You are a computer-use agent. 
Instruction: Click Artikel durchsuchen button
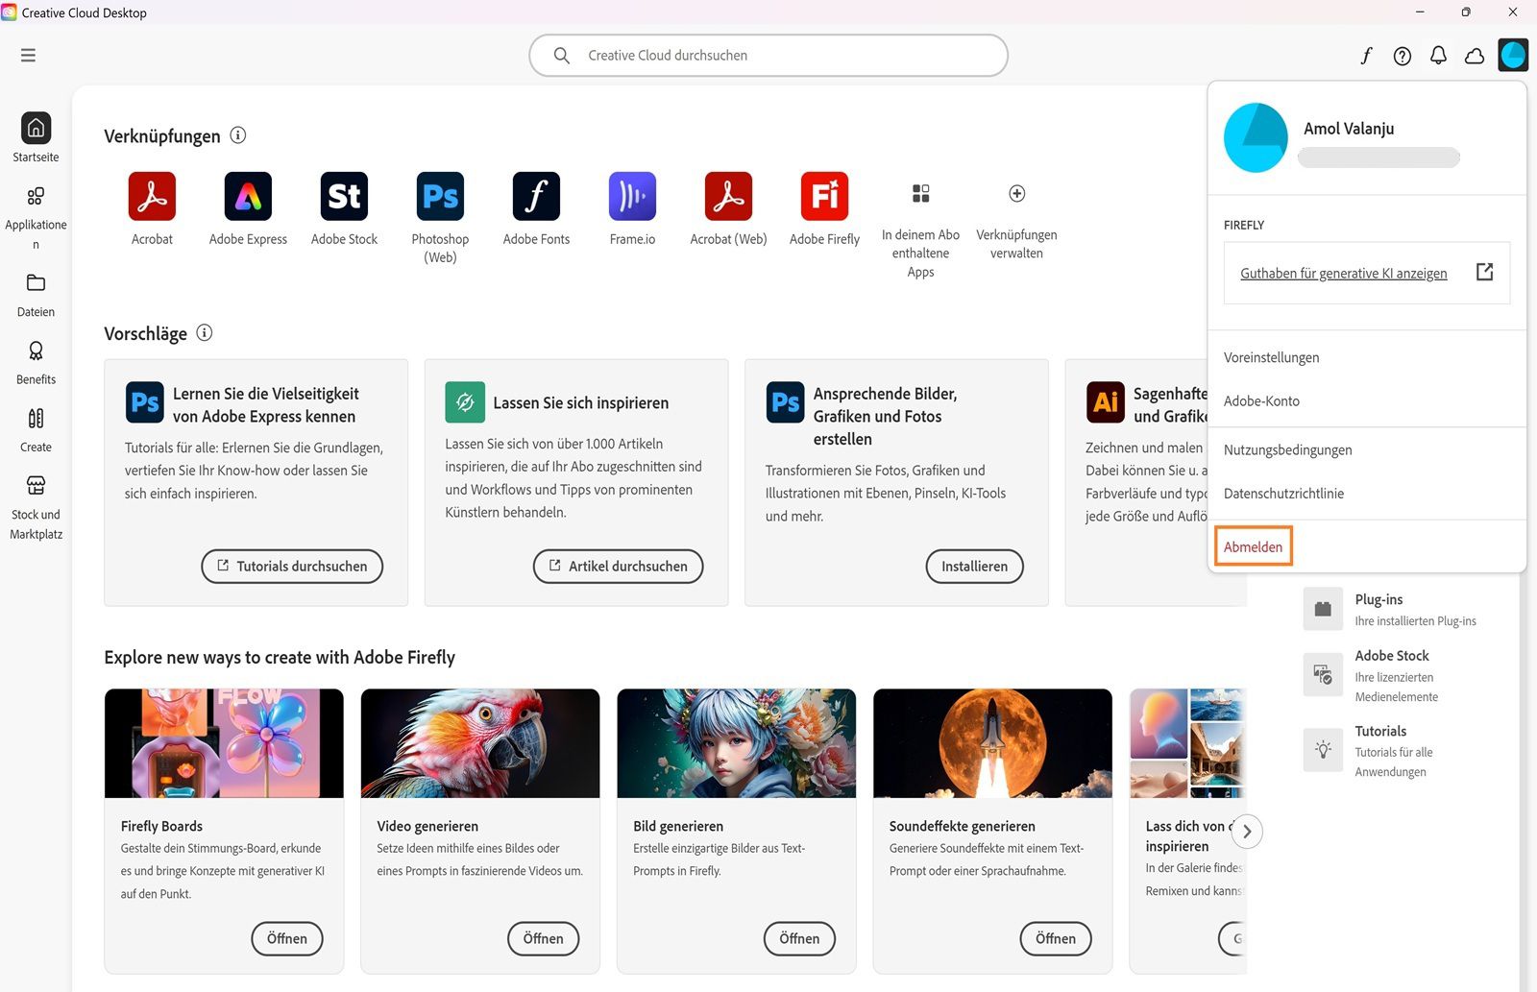(x=618, y=567)
